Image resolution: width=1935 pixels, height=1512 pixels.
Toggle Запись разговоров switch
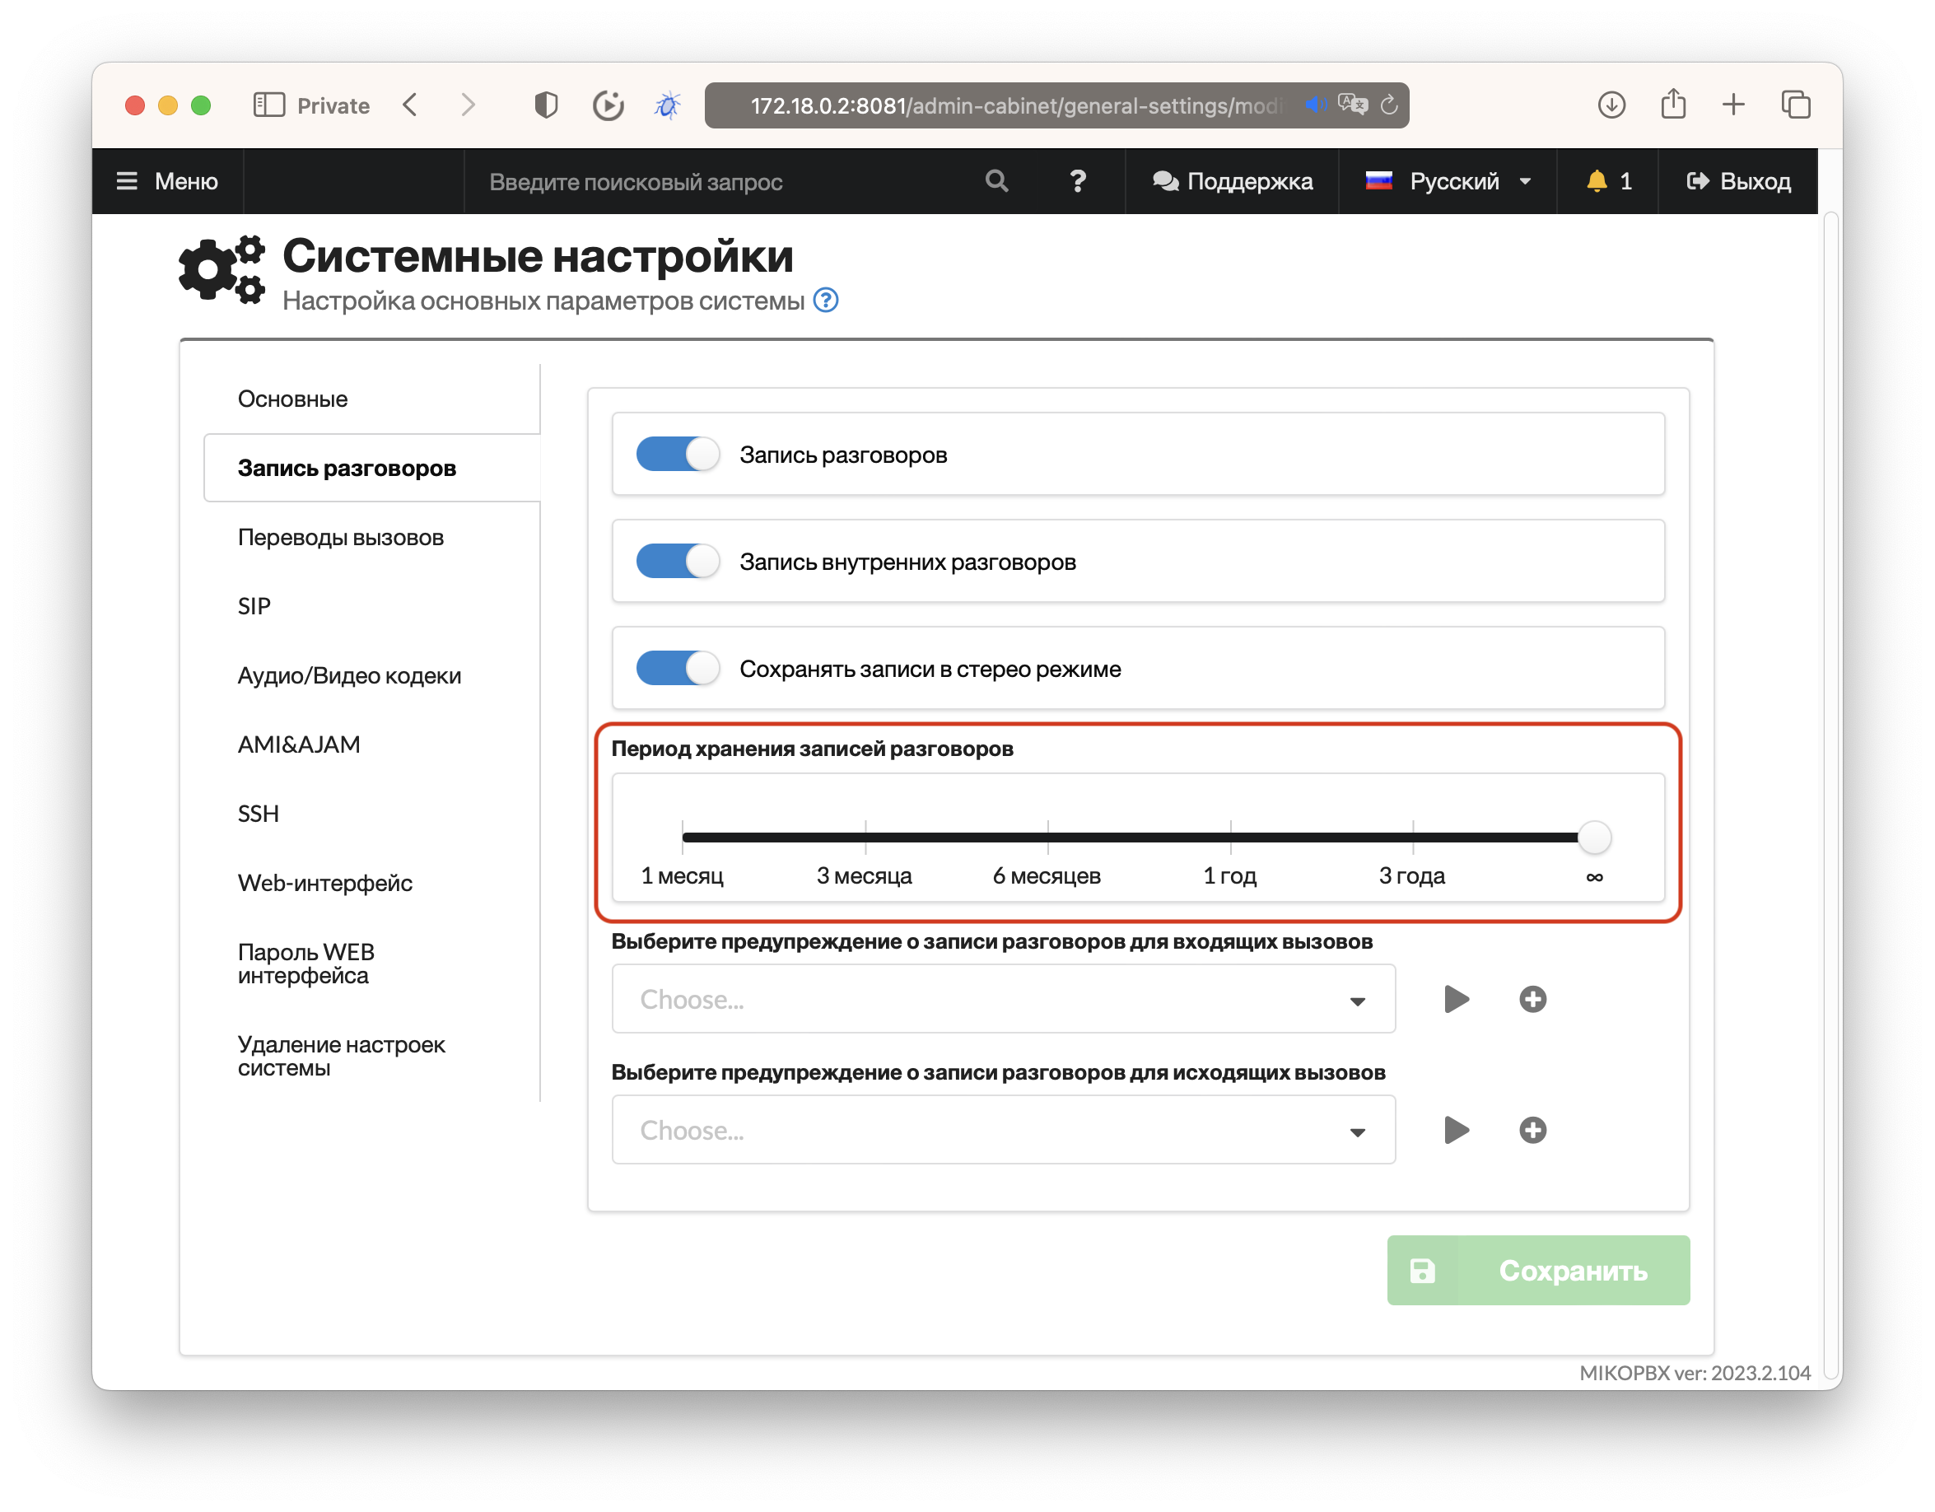678,455
